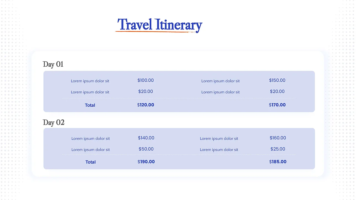356x200 pixels.
Task: Select the Day 02 heading
Action: coord(54,122)
